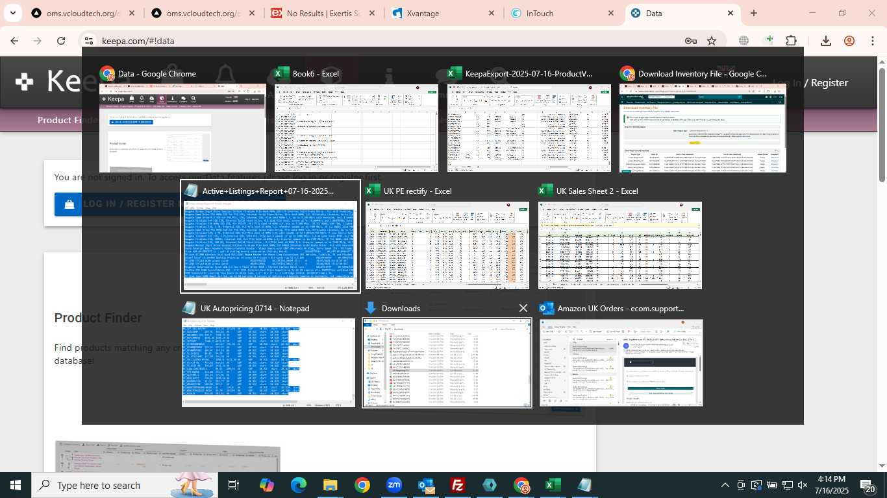Open Chrome icon with profile badge
The width and height of the screenshot is (887, 498).
(521, 485)
